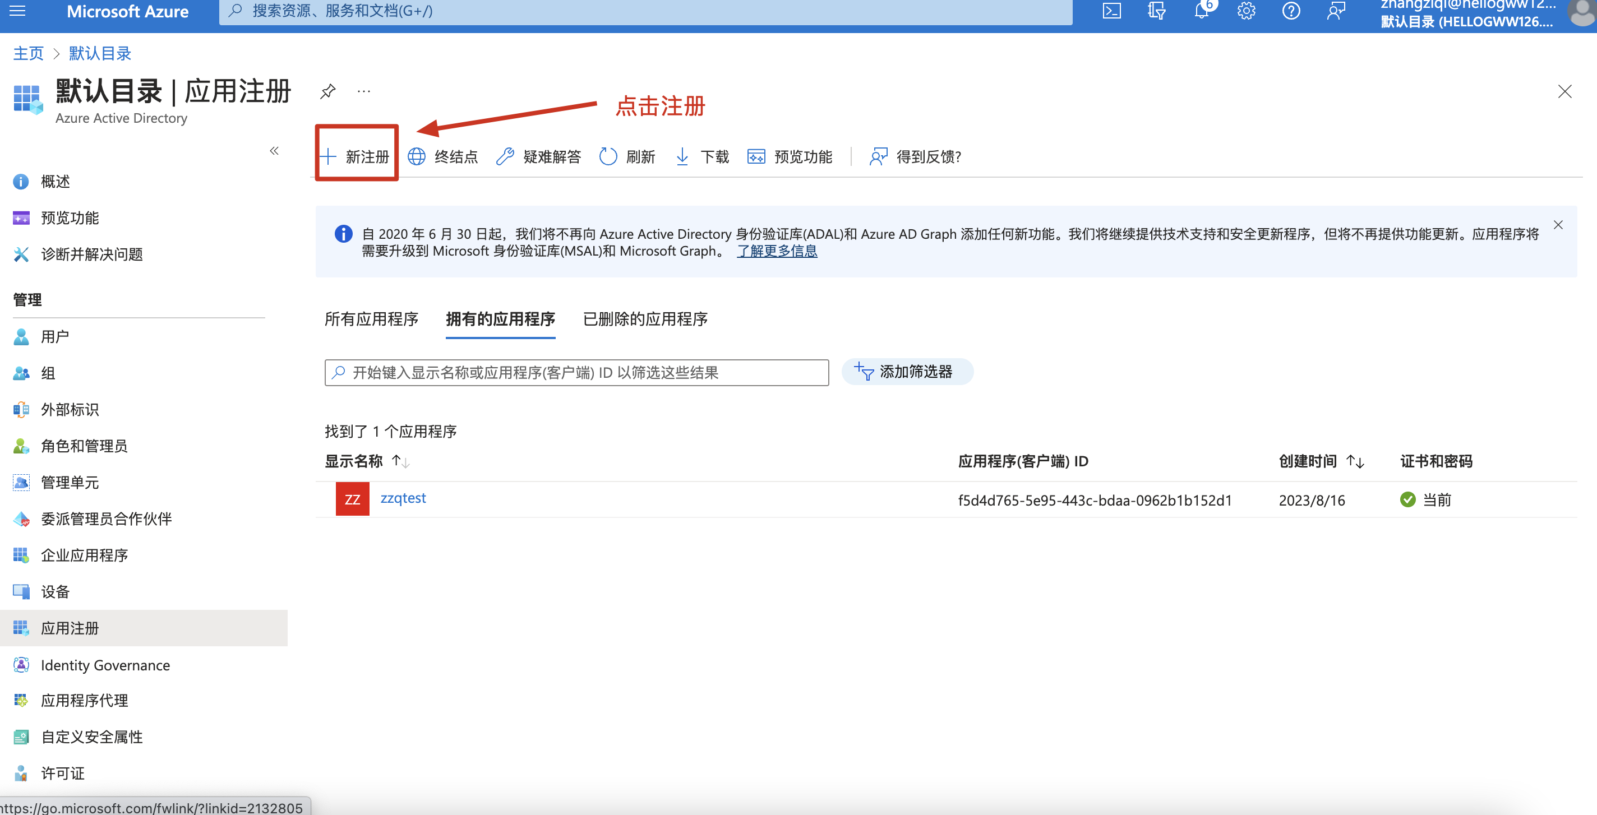The width and height of the screenshot is (1597, 815).
Task: Open the zzqtest application link
Action: [x=403, y=498]
